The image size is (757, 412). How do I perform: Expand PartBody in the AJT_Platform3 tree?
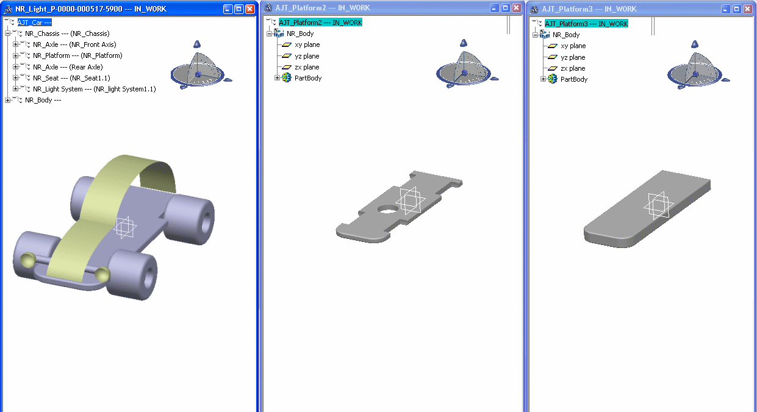[x=544, y=79]
